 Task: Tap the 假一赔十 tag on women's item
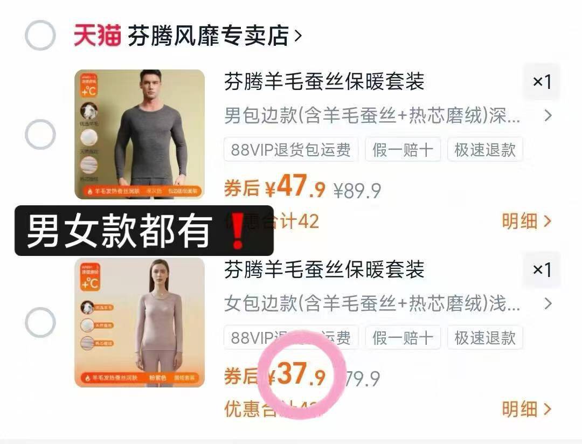[403, 337]
